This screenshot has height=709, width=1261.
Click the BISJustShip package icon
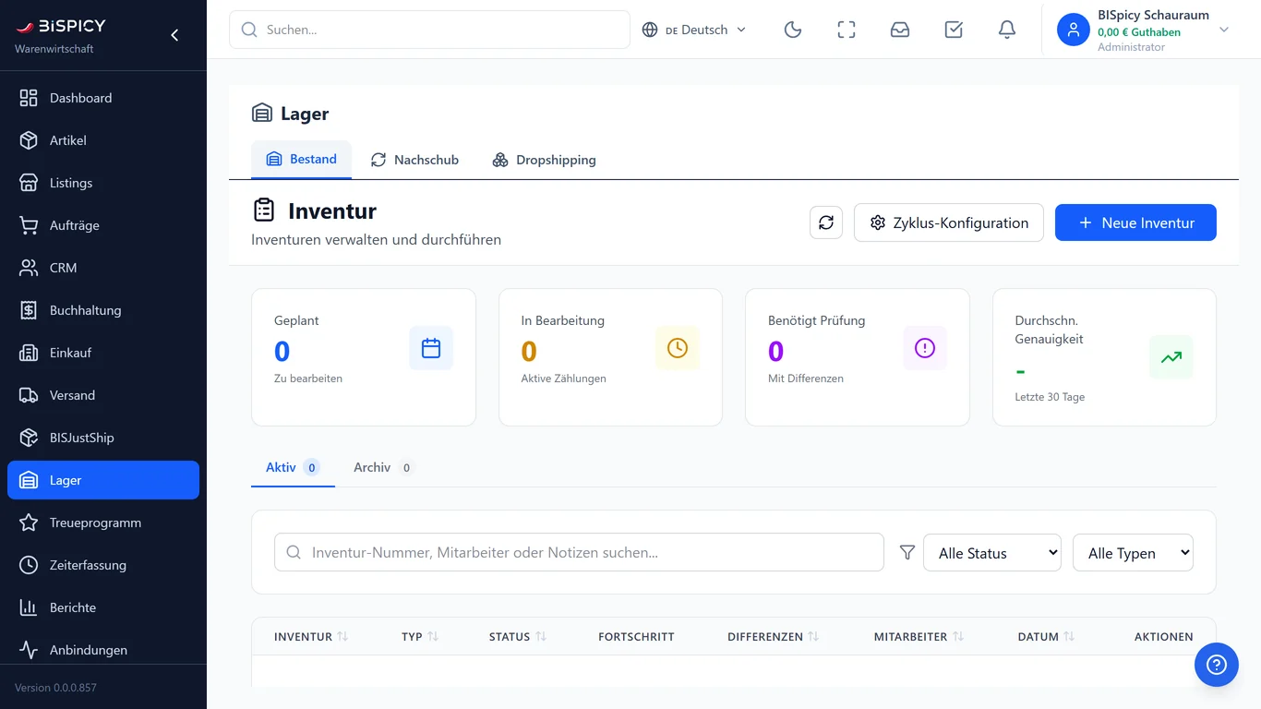(x=29, y=438)
